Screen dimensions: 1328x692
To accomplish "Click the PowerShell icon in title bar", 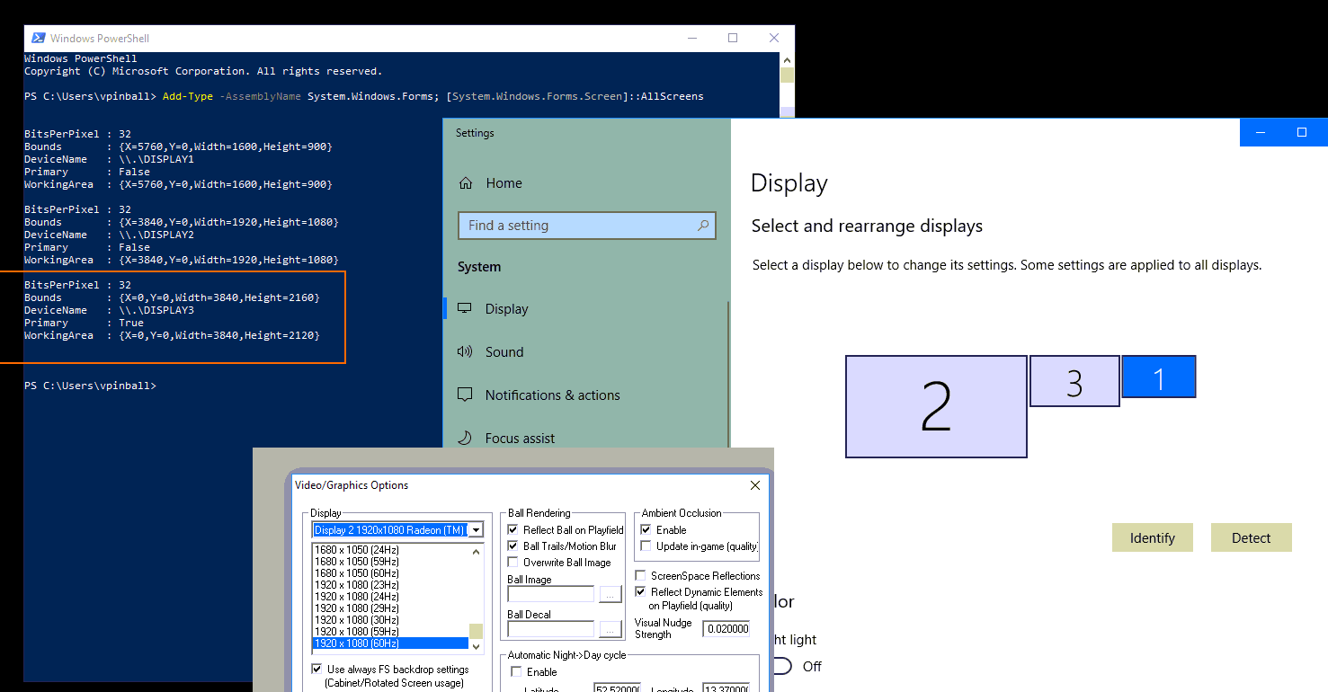I will 39,38.
